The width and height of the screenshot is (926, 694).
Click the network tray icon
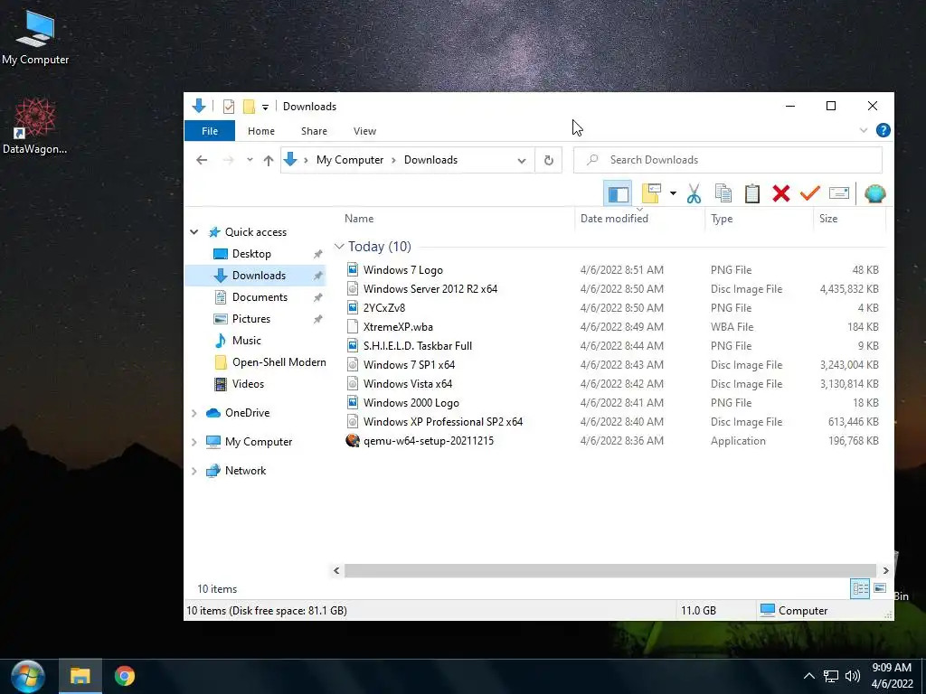[831, 676]
